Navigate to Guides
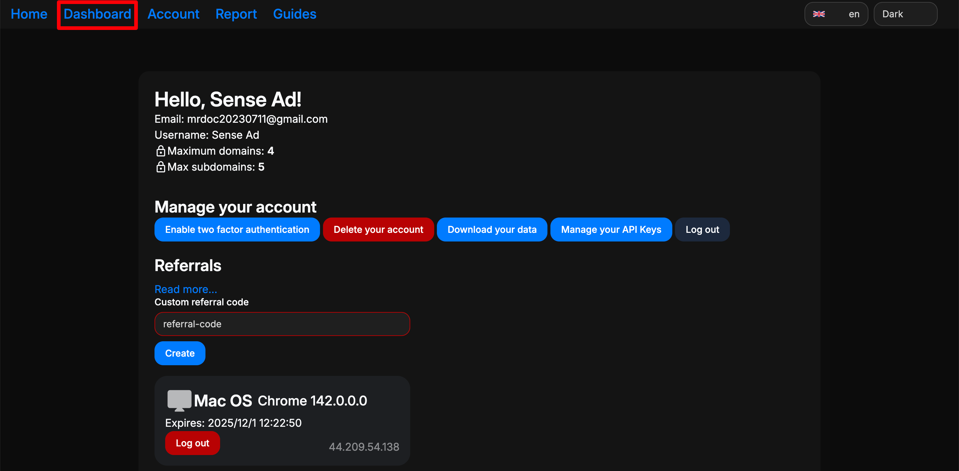This screenshot has height=471, width=959. [x=294, y=14]
